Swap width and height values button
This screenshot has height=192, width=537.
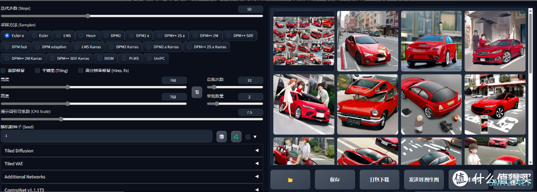[197, 92]
